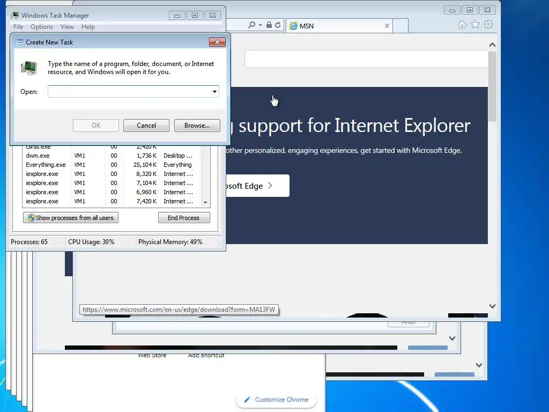This screenshot has height=412, width=549.
Task: Close the Create New Task dialog
Action: point(217,42)
